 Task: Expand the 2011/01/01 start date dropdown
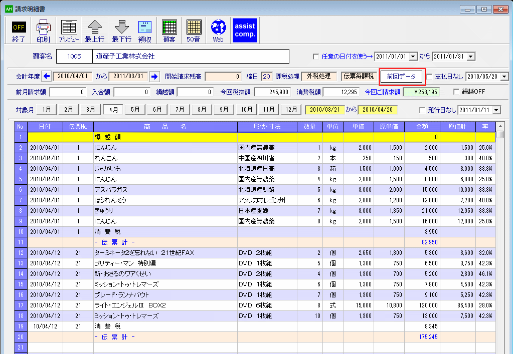click(x=413, y=57)
